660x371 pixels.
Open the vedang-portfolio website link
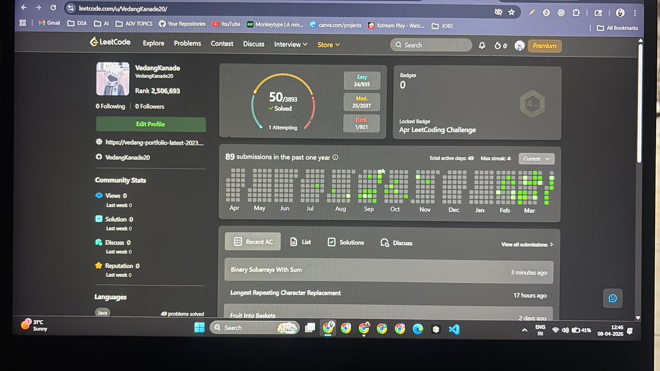pos(153,142)
